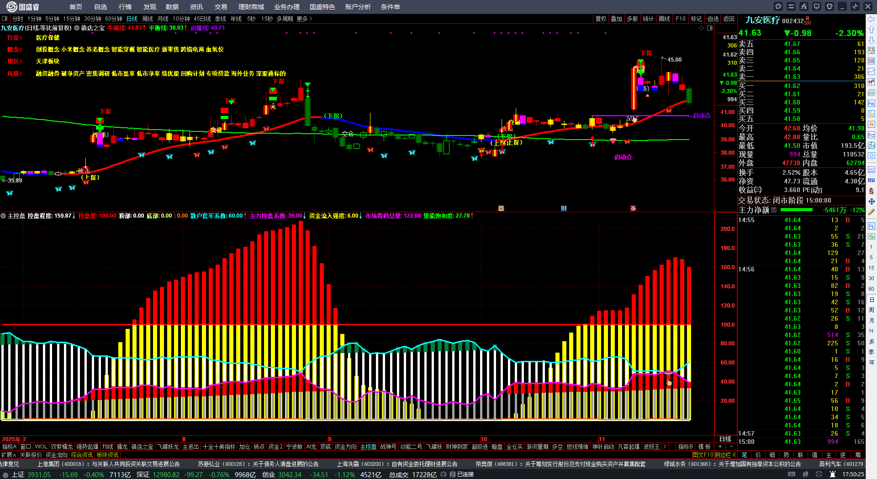This screenshot has width=877, height=479.
Task: Click the 财 marker on the chart timeline
Action: [x=564, y=208]
